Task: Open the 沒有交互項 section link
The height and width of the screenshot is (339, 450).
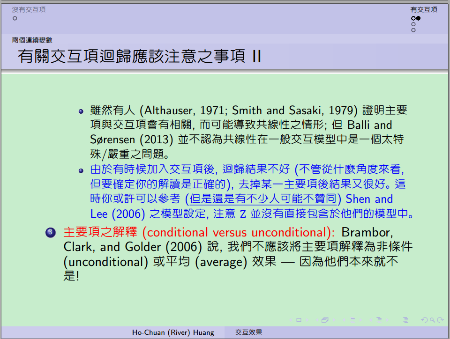Action: coord(29,9)
